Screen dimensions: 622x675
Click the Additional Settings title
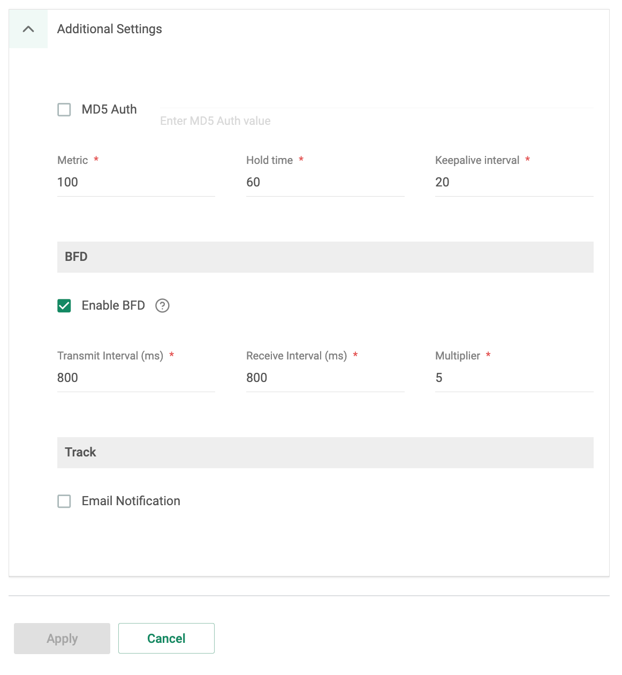tap(109, 29)
